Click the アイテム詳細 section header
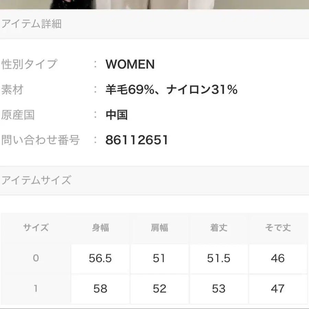The width and height of the screenshot is (309, 309). 32,24
